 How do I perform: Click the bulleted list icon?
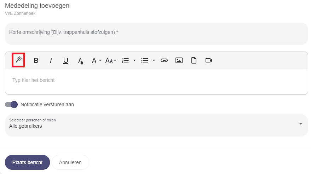[x=144, y=60]
